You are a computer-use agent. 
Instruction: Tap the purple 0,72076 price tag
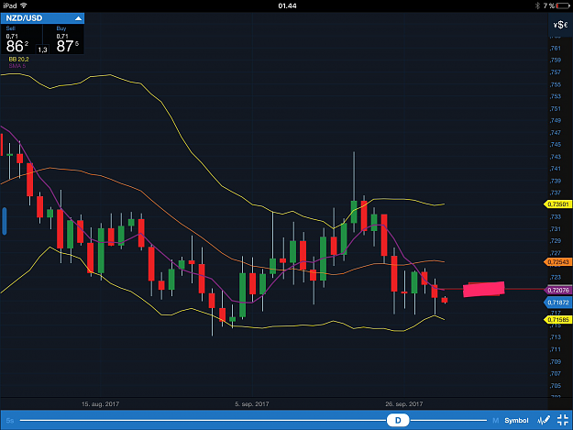click(558, 290)
